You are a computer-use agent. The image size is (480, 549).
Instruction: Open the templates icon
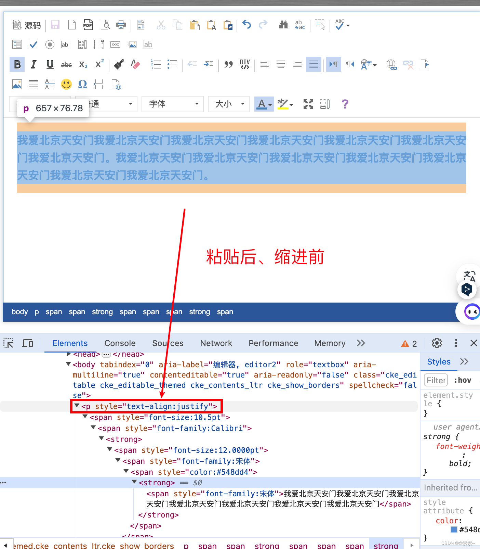click(141, 25)
